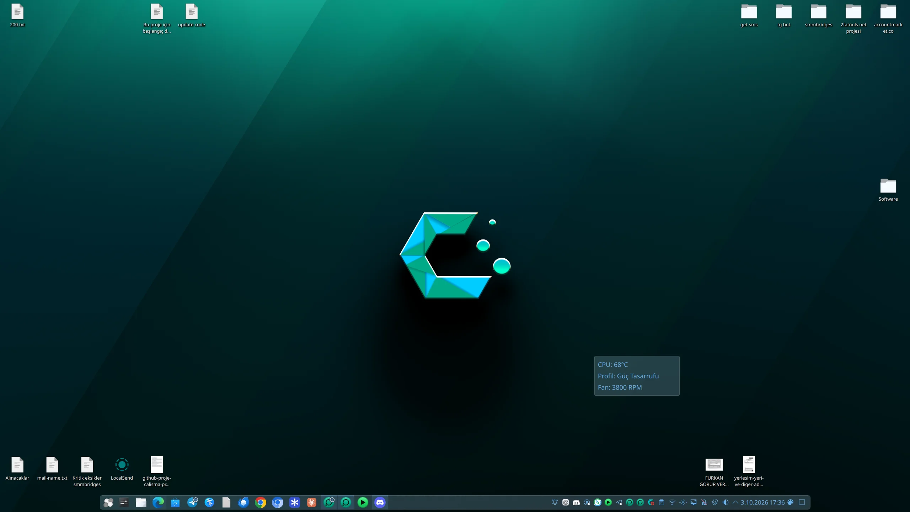
Task: Launch Google Chrome from the taskbar
Action: point(261,502)
